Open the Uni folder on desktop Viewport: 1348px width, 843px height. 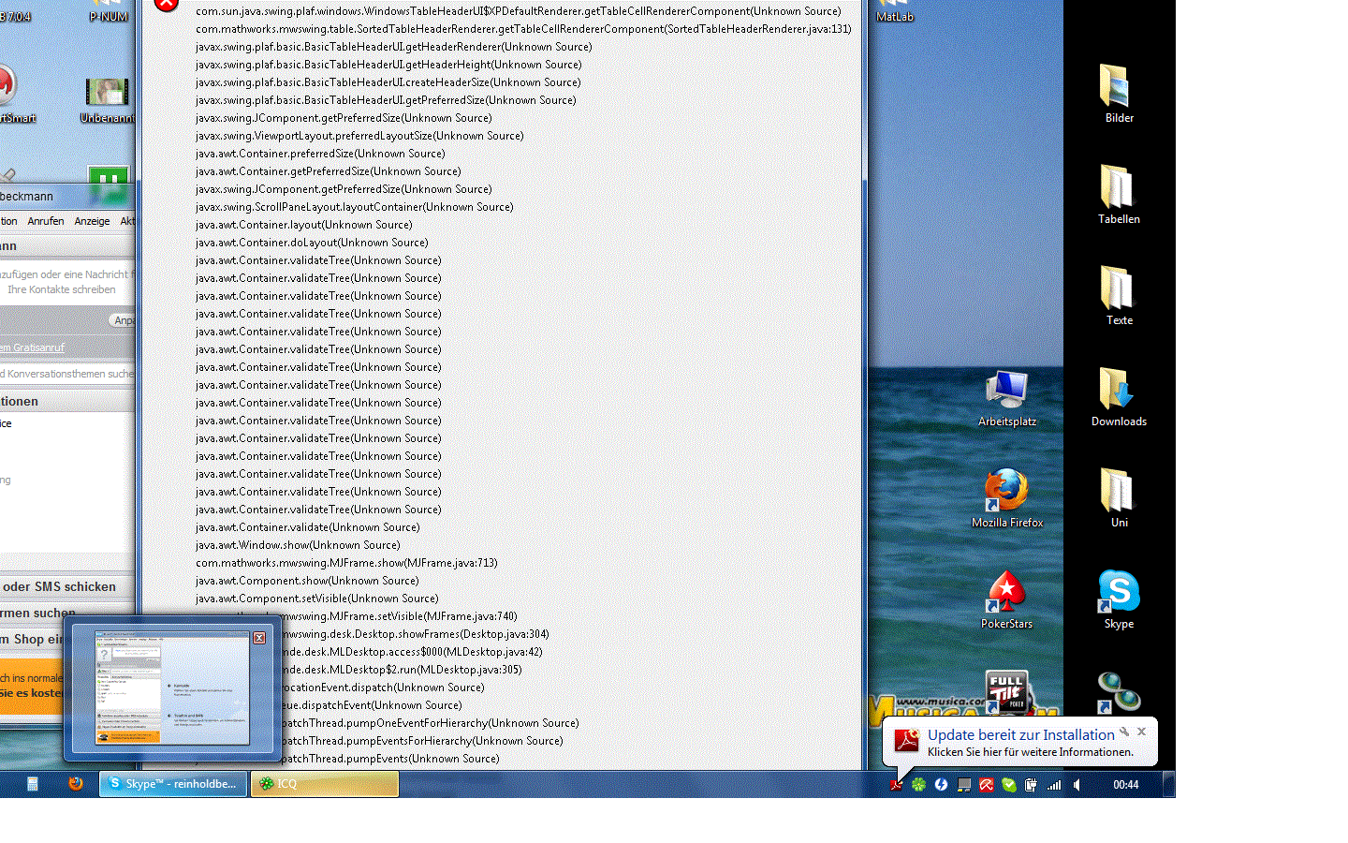1119,494
